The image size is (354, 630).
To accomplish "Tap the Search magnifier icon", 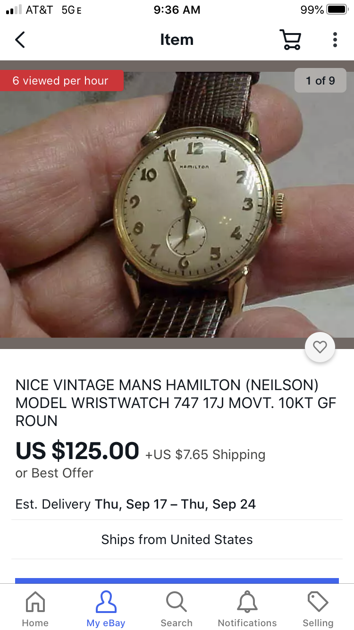I will [x=177, y=602].
